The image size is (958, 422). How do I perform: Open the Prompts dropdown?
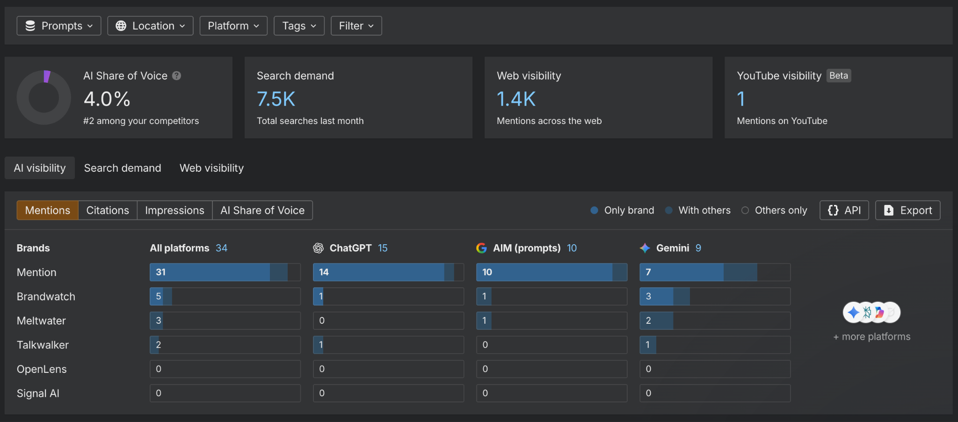[59, 26]
